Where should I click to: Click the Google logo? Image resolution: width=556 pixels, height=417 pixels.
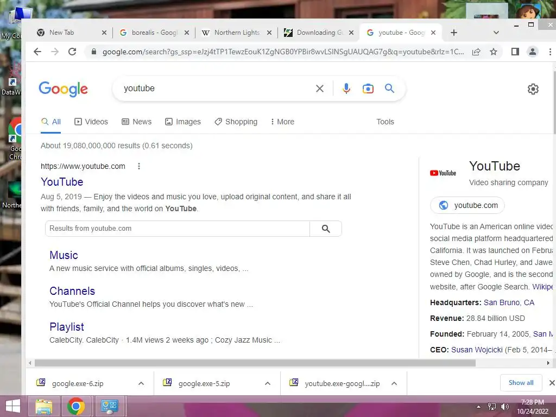pyautogui.click(x=63, y=89)
